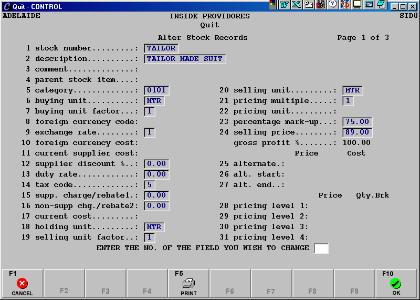The width and height of the screenshot is (420, 300).
Task: Click the field number entry box
Action: pos(321,248)
